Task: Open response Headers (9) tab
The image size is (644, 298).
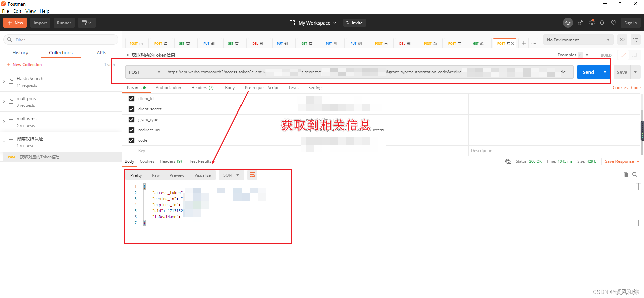Action: [171, 161]
